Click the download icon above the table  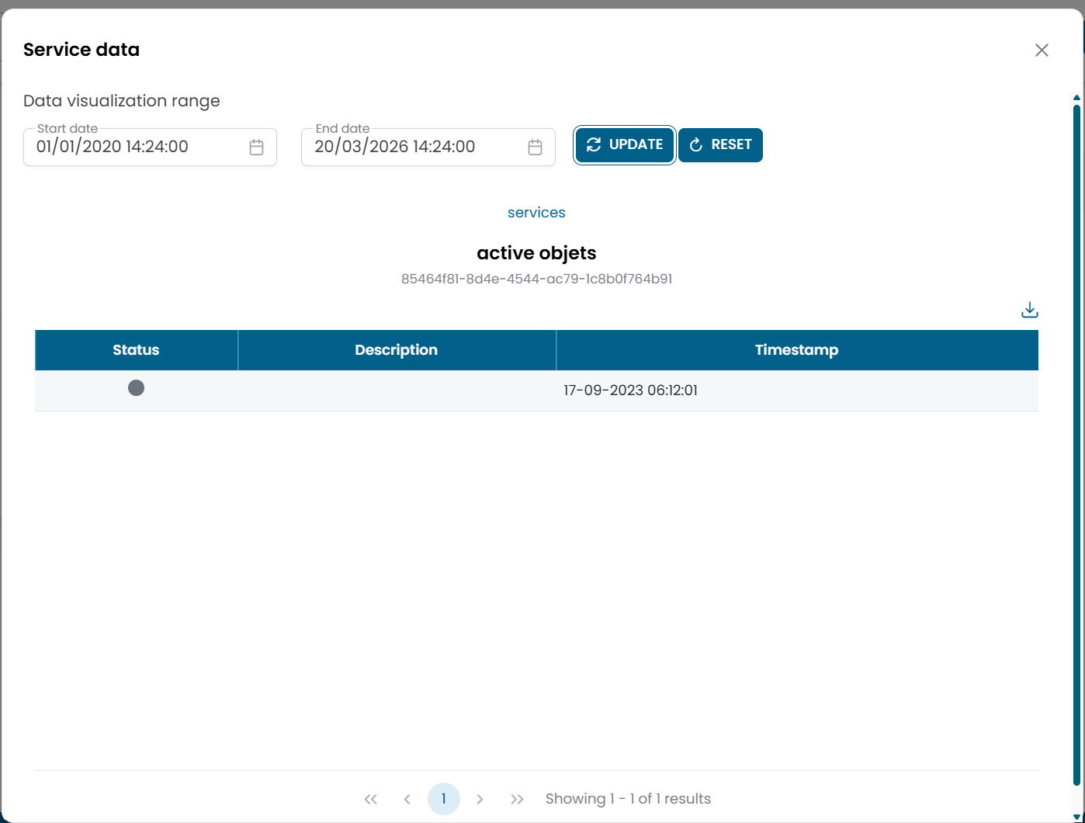pos(1029,309)
